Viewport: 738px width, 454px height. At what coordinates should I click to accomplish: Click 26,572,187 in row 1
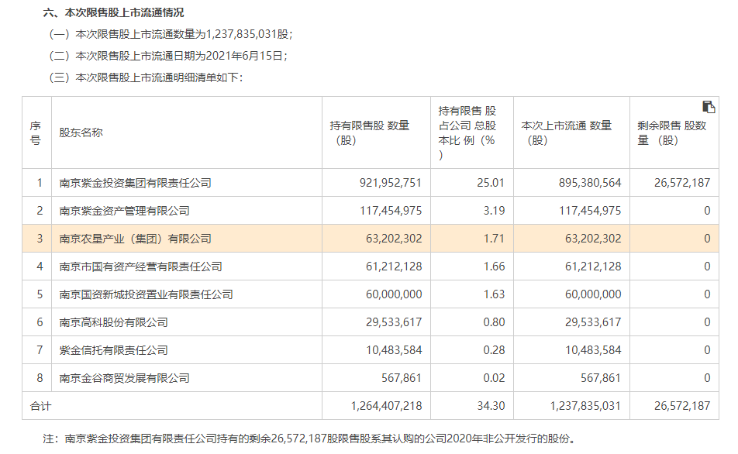point(682,183)
